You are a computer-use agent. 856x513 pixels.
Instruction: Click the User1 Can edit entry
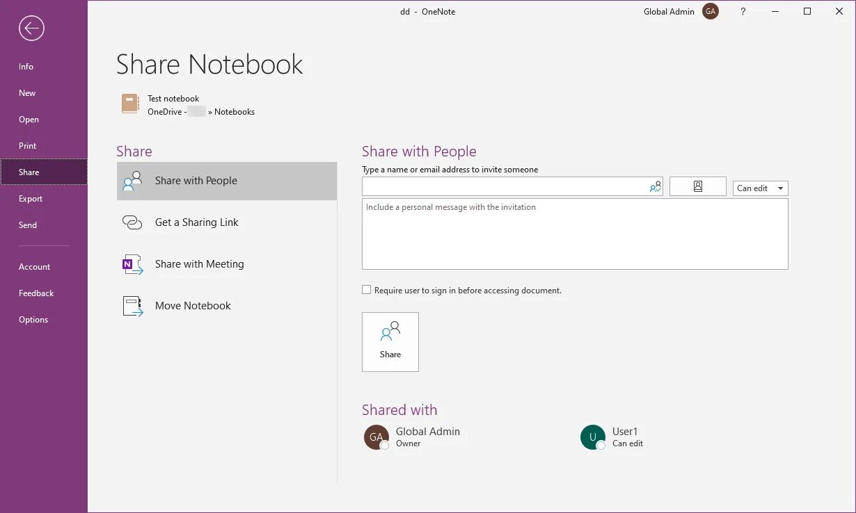click(x=612, y=437)
